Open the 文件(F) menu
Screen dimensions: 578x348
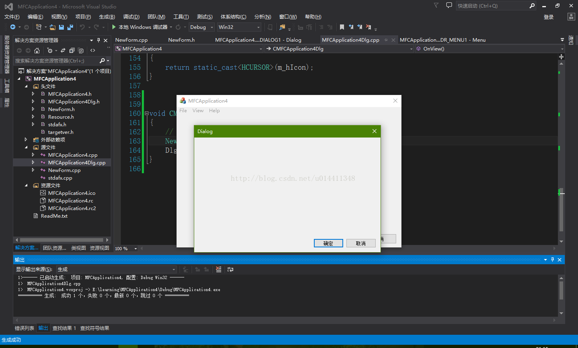click(12, 17)
